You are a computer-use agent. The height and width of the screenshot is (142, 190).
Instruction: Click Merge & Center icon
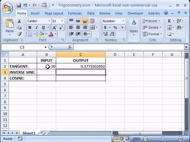[x=92, y=28]
